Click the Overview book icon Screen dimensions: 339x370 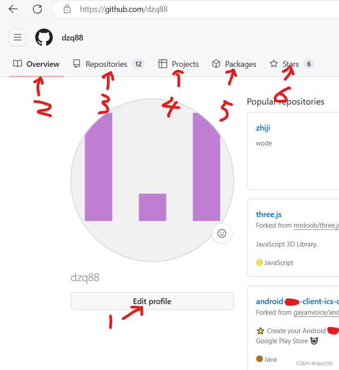point(18,64)
